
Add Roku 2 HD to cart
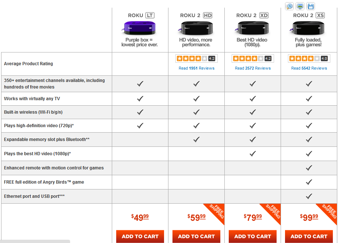pos(196,236)
